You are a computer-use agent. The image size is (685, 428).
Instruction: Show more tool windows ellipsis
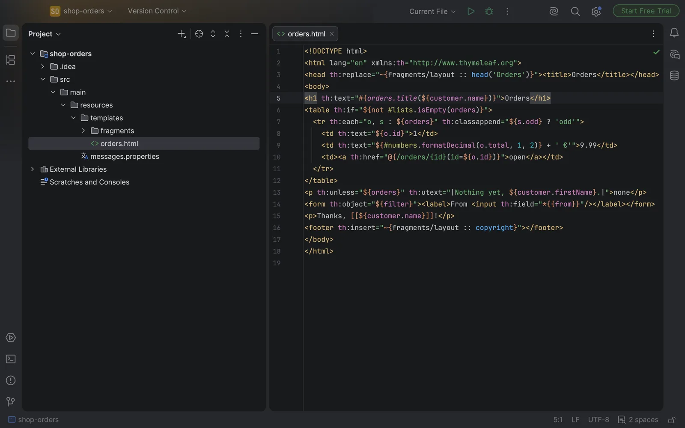pyautogui.click(x=11, y=81)
